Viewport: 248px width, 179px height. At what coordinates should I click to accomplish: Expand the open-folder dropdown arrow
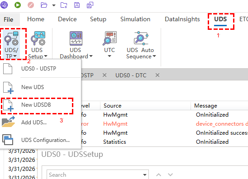[54, 5]
